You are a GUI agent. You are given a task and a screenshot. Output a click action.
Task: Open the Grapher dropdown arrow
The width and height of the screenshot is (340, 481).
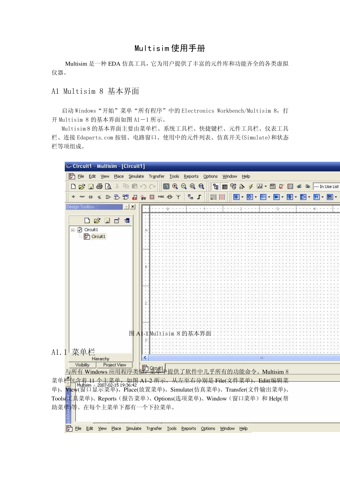pos(266,186)
